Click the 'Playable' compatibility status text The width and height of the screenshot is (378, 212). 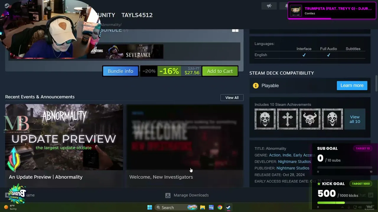tap(270, 86)
